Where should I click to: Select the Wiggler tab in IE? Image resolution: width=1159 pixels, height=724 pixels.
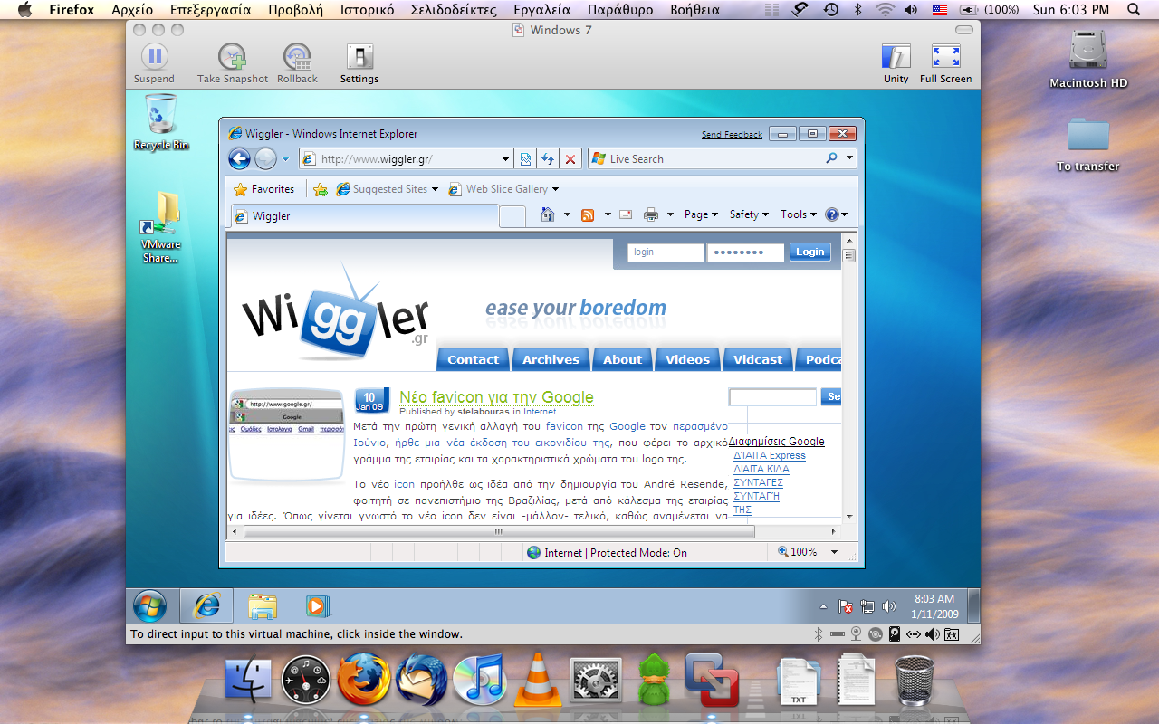pos(364,216)
